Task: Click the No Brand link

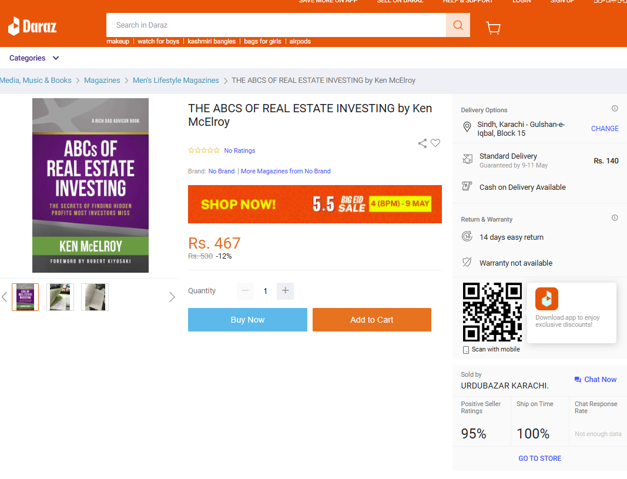Action: click(222, 171)
